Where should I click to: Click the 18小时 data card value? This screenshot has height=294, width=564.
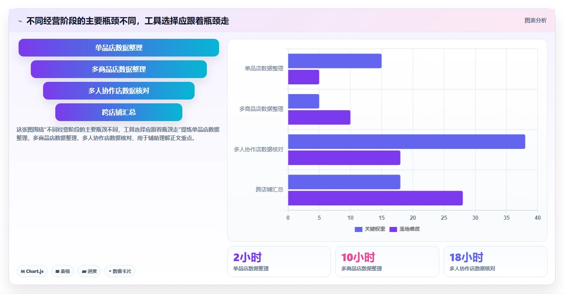(466, 257)
